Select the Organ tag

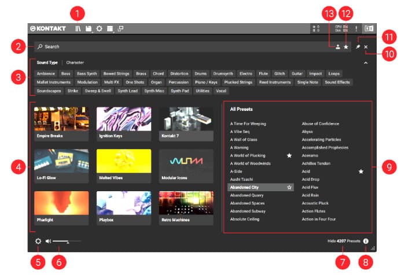pyautogui.click(x=156, y=82)
